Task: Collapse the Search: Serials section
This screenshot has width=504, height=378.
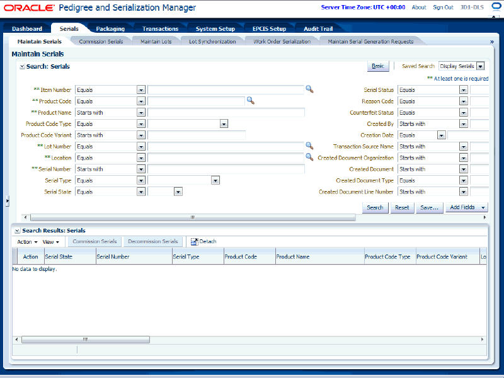Action: (x=22, y=67)
